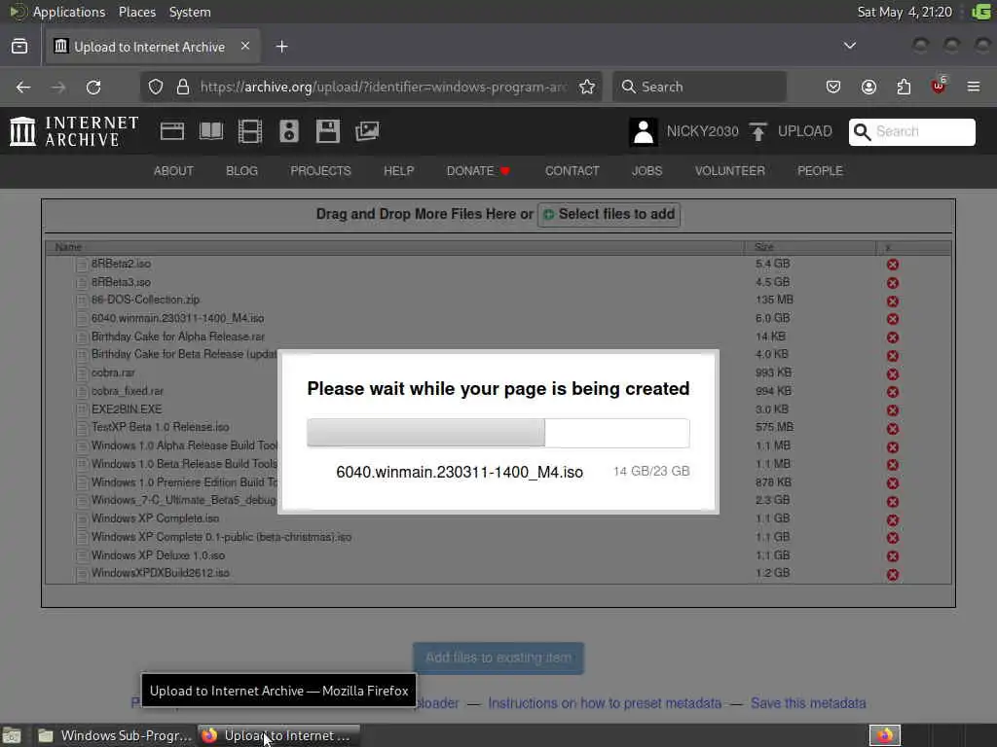Open the PEOPLE navigation link
The image size is (997, 747).
tap(820, 171)
